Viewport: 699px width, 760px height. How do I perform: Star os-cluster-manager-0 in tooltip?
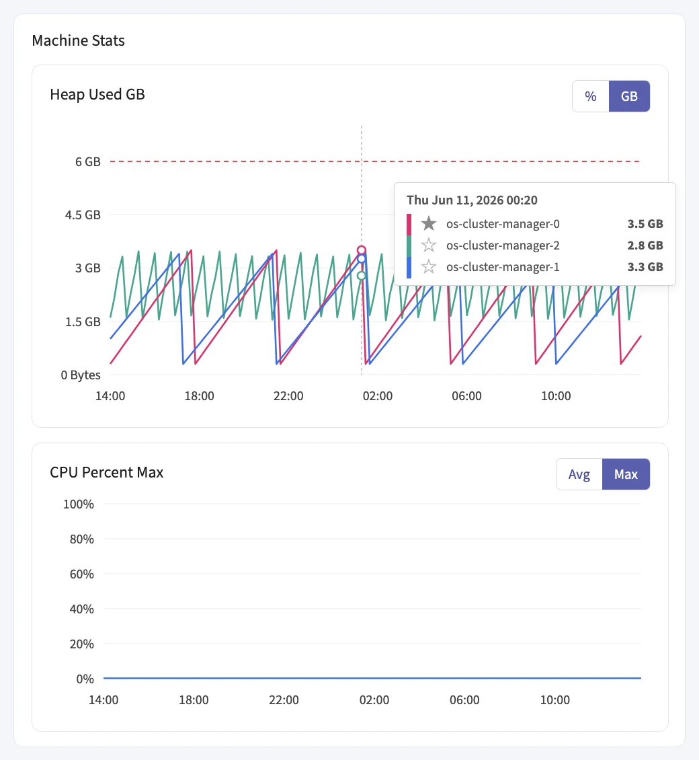tap(429, 224)
